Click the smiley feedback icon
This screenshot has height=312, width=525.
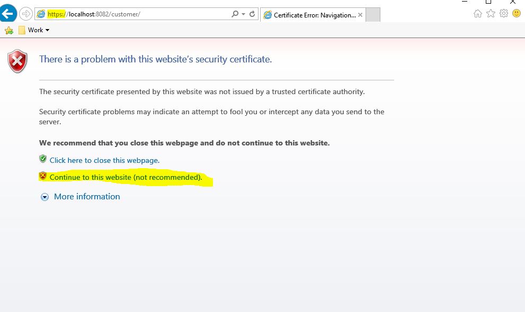point(517,14)
